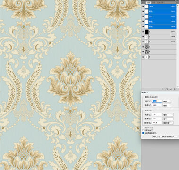The image size is (179, 170).
Task: Click the pixel height field showing 7680
Action: click(157, 105)
